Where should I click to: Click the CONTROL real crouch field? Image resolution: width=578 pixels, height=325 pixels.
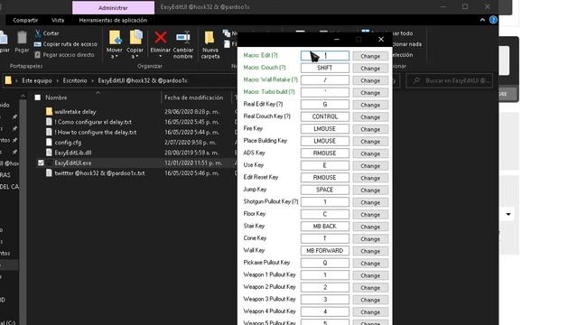click(325, 116)
